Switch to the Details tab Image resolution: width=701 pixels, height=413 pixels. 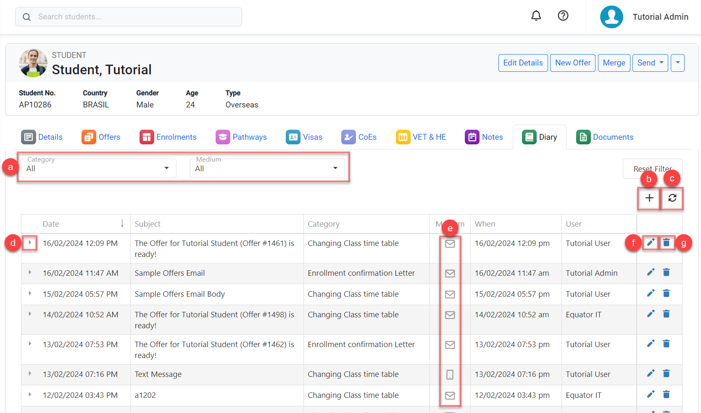click(42, 137)
